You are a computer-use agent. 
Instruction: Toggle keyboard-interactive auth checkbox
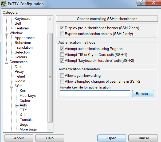tap(62, 60)
